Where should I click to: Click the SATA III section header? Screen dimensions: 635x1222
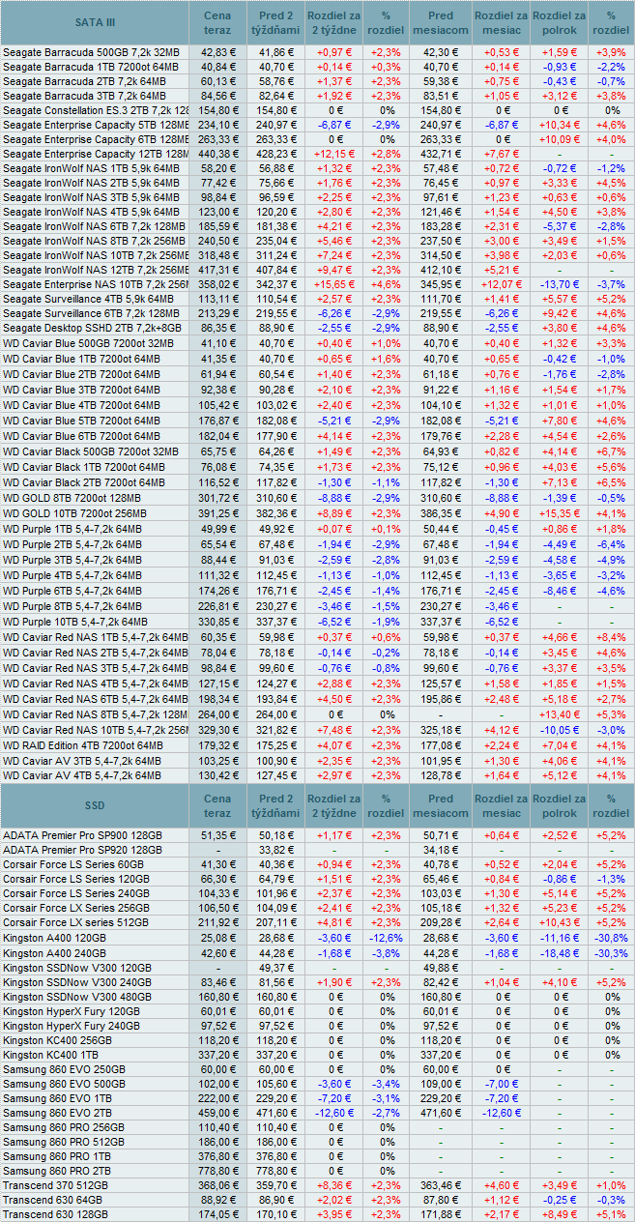click(x=95, y=22)
